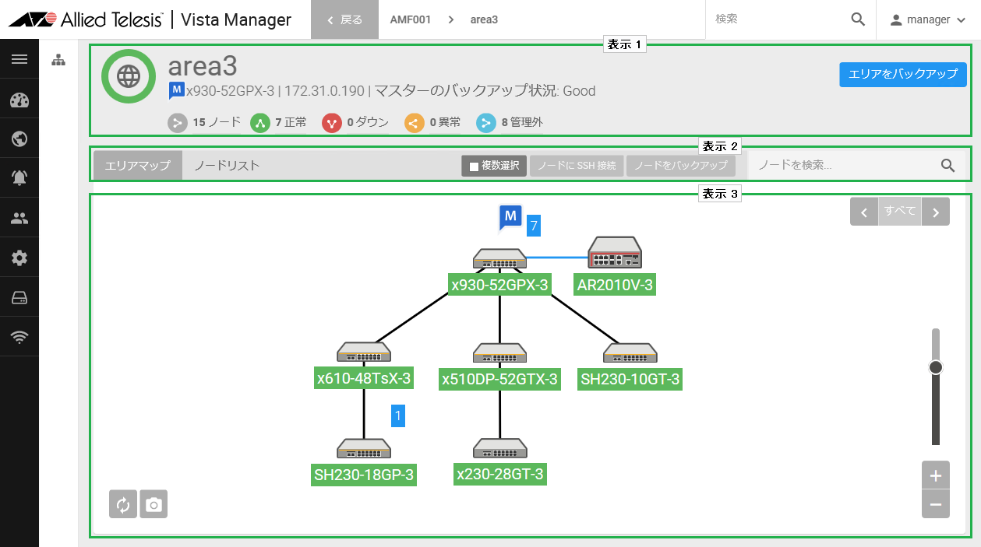This screenshot has height=547, width=981.
Task: Click the ノードをバックアップ button
Action: (x=681, y=166)
